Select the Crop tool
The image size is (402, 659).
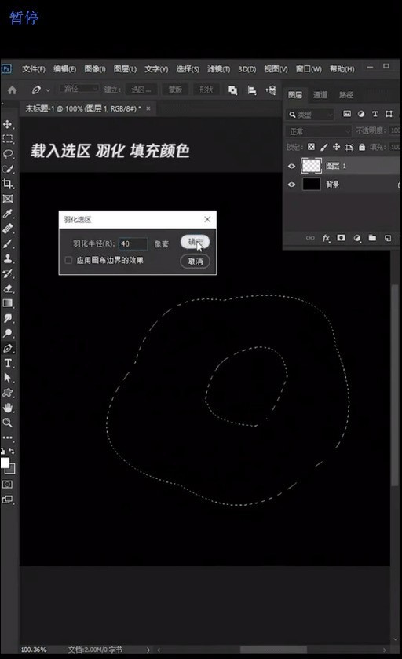8,184
